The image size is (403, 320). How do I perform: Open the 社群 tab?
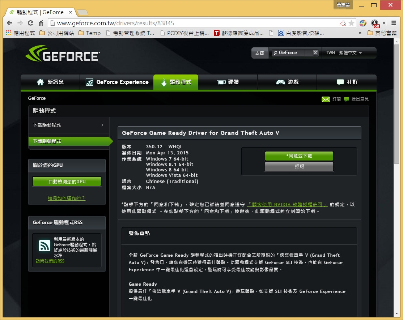click(347, 82)
